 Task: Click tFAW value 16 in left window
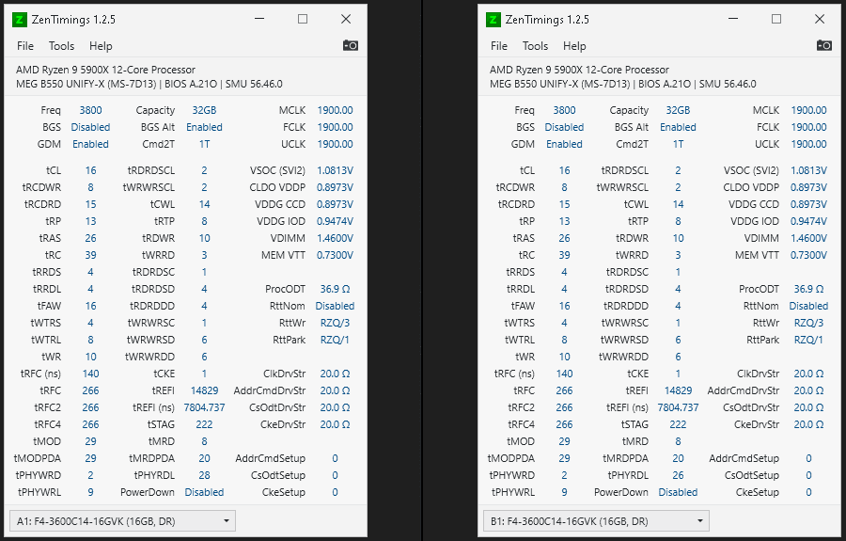point(90,306)
